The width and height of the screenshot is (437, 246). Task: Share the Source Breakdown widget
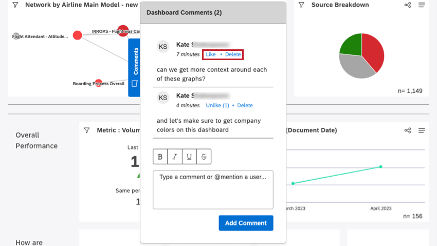(408, 5)
